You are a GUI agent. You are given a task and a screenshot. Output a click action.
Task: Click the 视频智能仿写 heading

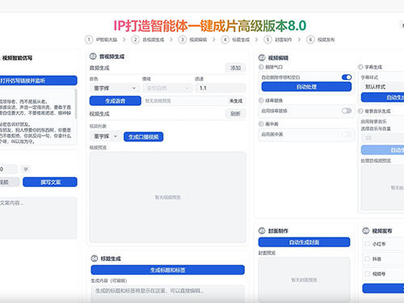coord(17,58)
